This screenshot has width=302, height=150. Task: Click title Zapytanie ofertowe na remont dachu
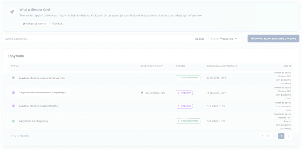38,106
